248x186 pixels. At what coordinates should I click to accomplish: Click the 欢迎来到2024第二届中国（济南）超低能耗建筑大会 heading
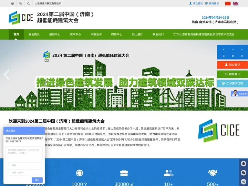(x=56, y=121)
